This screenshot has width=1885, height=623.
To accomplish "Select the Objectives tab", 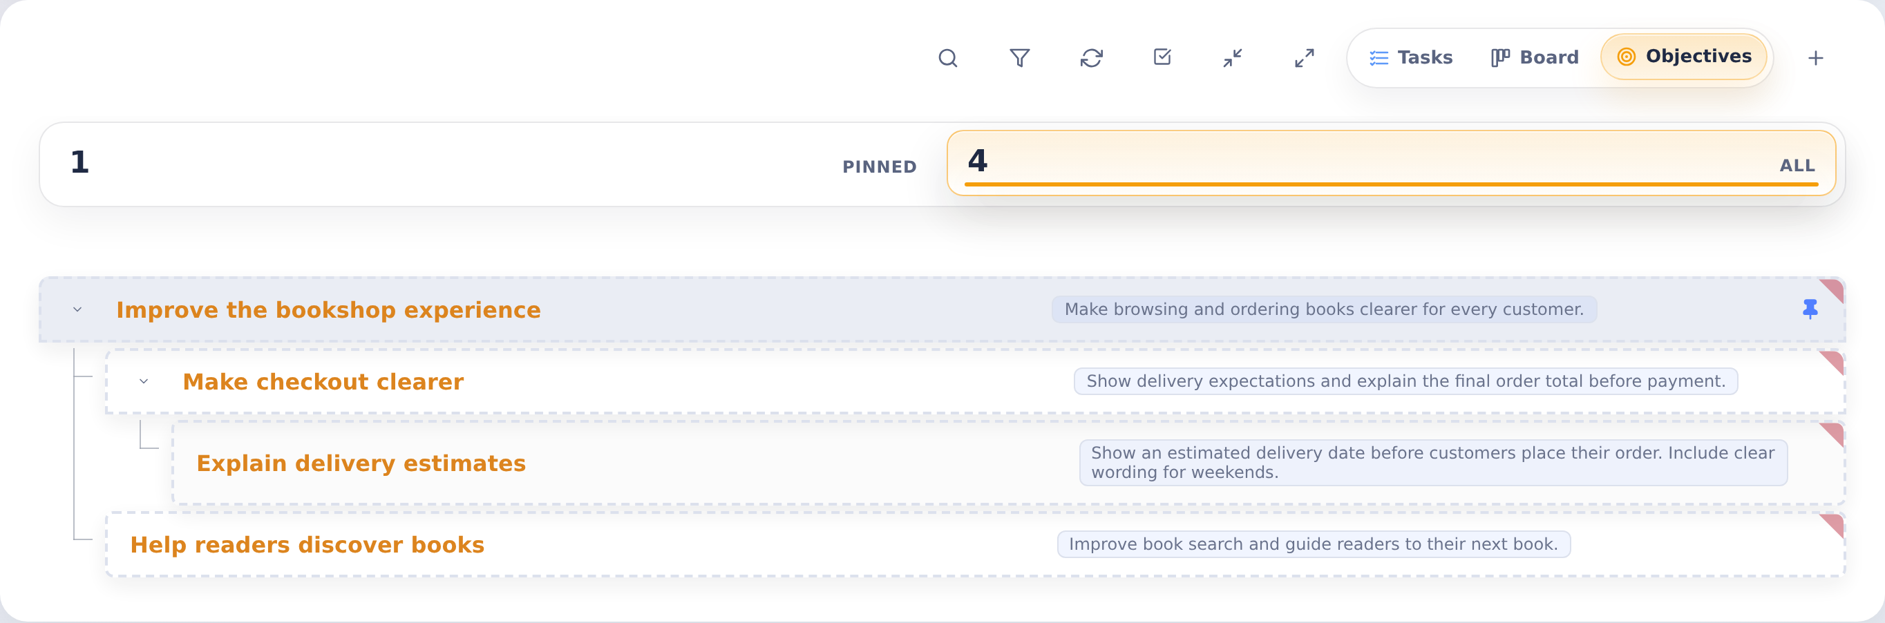I will [1684, 57].
